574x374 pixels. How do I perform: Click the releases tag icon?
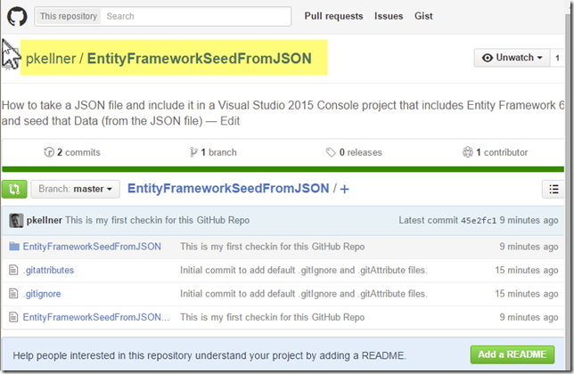[331, 152]
